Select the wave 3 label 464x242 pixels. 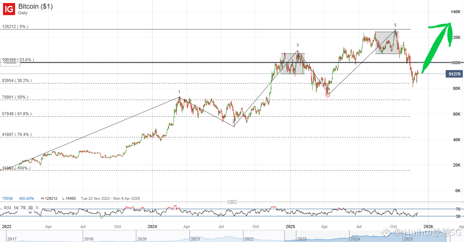(x=298, y=45)
